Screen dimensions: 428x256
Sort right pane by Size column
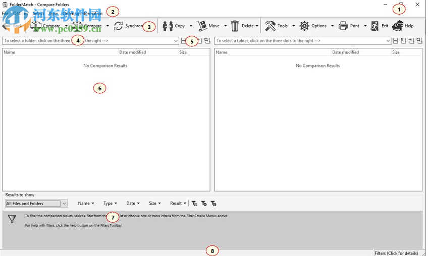tap(406, 52)
